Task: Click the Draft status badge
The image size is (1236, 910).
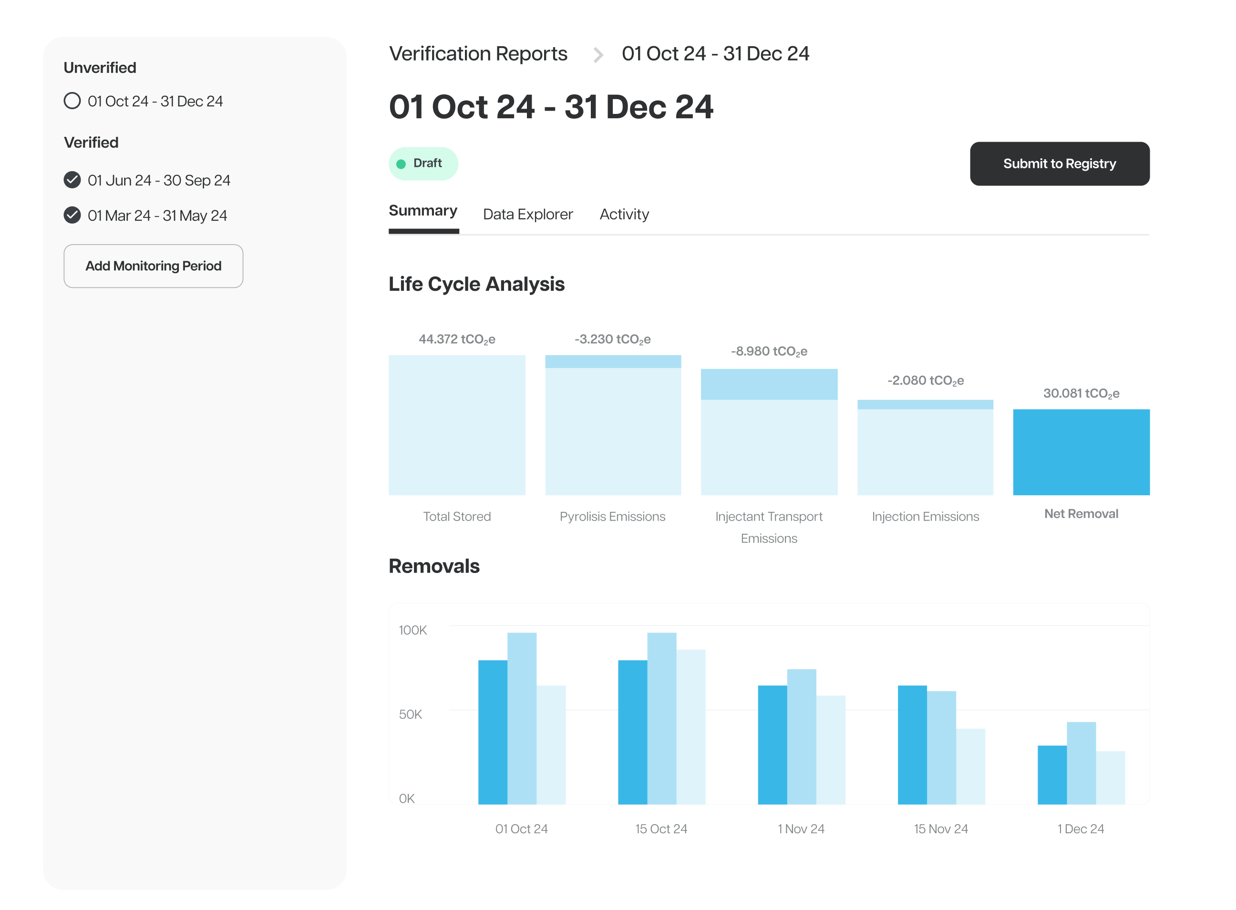Action: pyautogui.click(x=423, y=164)
